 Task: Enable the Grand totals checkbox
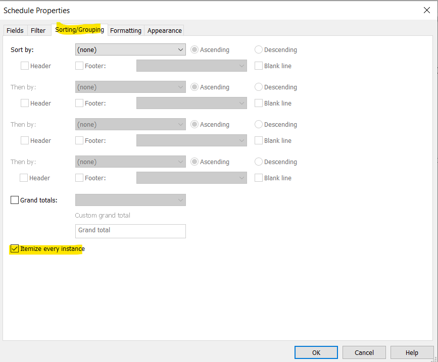tap(15, 200)
